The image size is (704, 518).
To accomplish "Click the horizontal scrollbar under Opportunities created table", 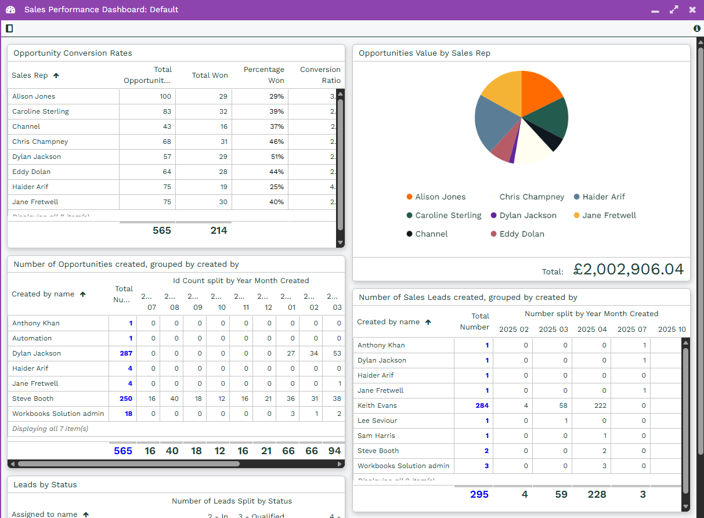I will (x=128, y=463).
